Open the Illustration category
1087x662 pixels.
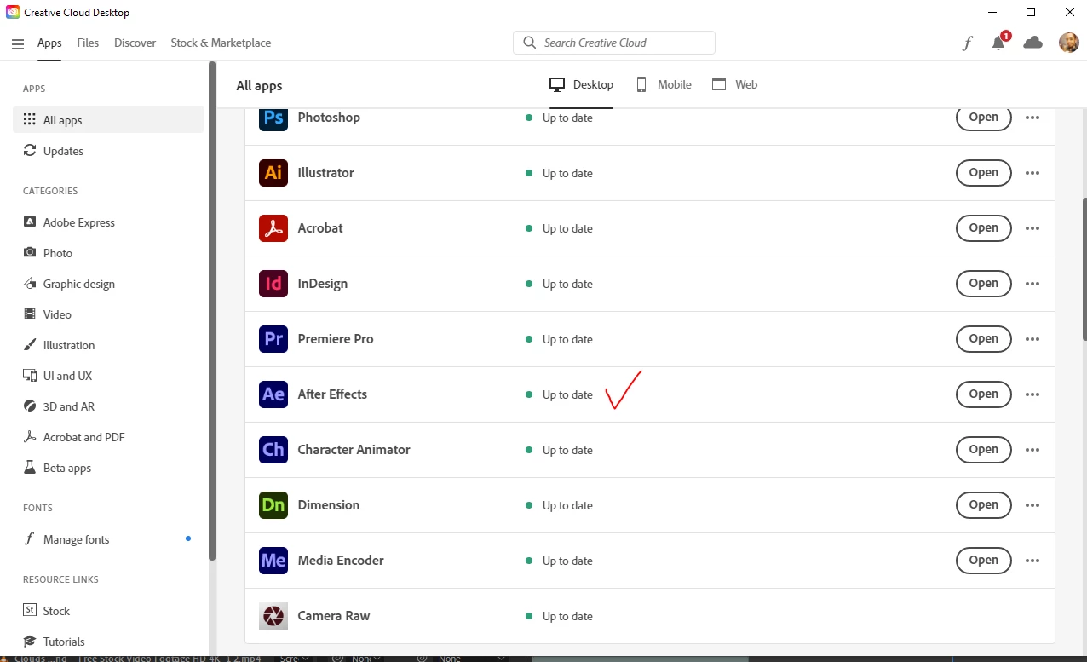(108, 345)
